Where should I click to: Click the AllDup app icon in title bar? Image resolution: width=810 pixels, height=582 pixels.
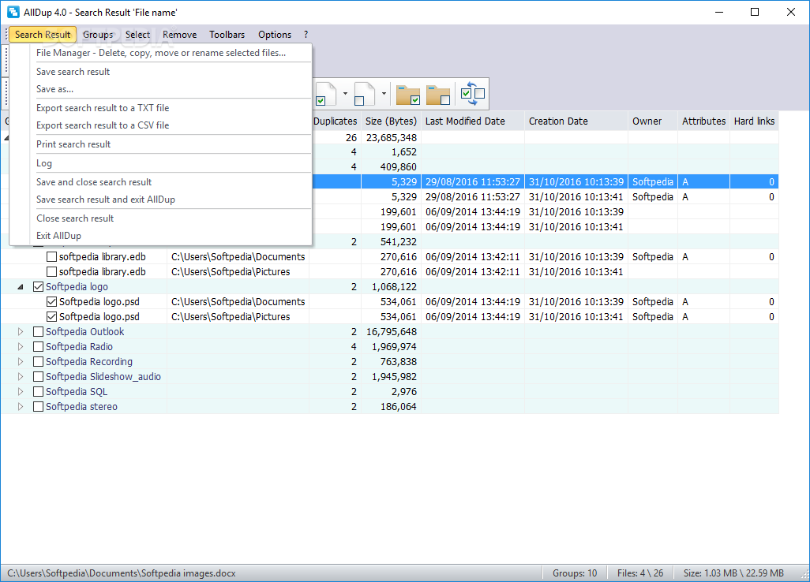(13, 12)
